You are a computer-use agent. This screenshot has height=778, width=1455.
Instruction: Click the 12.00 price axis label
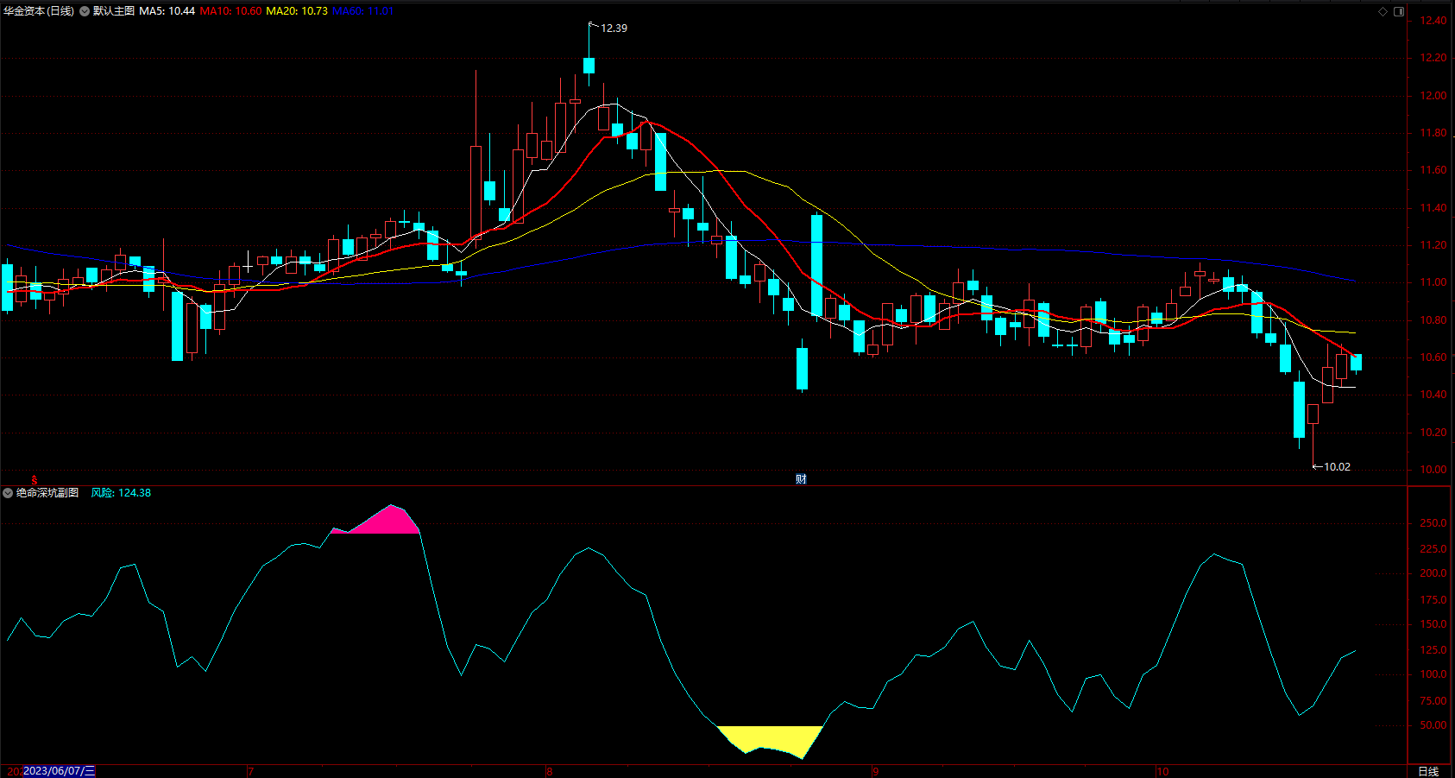(1434, 96)
